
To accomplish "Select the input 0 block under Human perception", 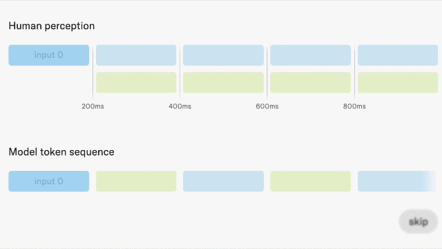I will (x=49, y=55).
